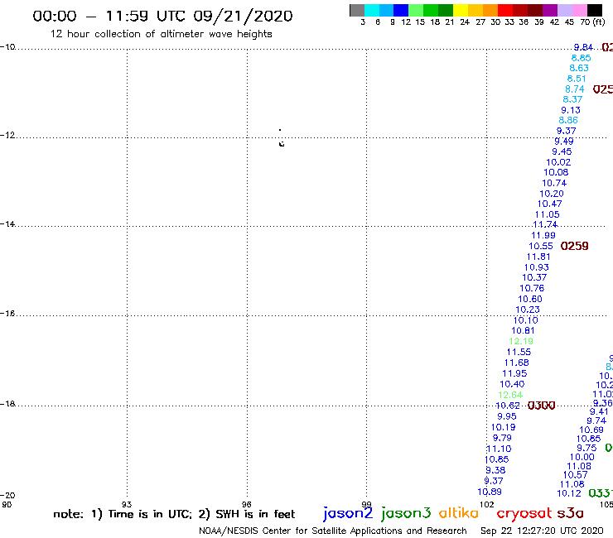Click the 11.10 wave height value
The image size is (613, 538).
click(x=499, y=449)
